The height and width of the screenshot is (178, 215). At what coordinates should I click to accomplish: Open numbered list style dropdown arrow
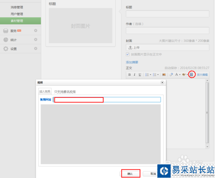click(x=150, y=75)
